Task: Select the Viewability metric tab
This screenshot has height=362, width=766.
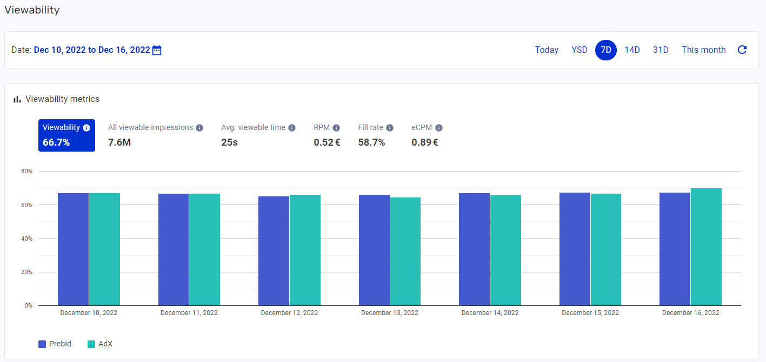Action: point(66,135)
